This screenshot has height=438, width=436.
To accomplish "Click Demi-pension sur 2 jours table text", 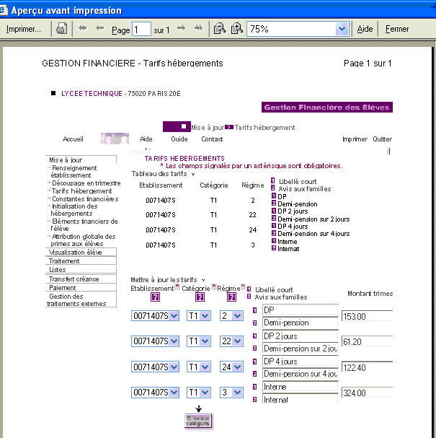I will pos(313,219).
